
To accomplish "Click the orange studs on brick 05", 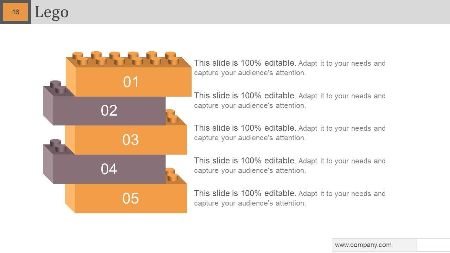I will pos(172,175).
